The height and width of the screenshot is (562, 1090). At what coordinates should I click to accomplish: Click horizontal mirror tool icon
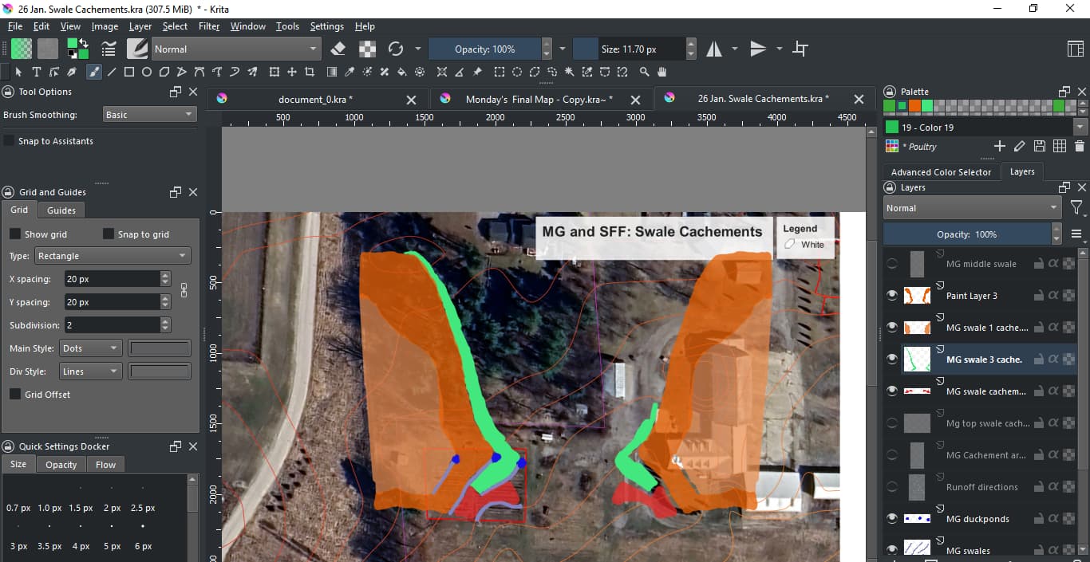click(714, 49)
